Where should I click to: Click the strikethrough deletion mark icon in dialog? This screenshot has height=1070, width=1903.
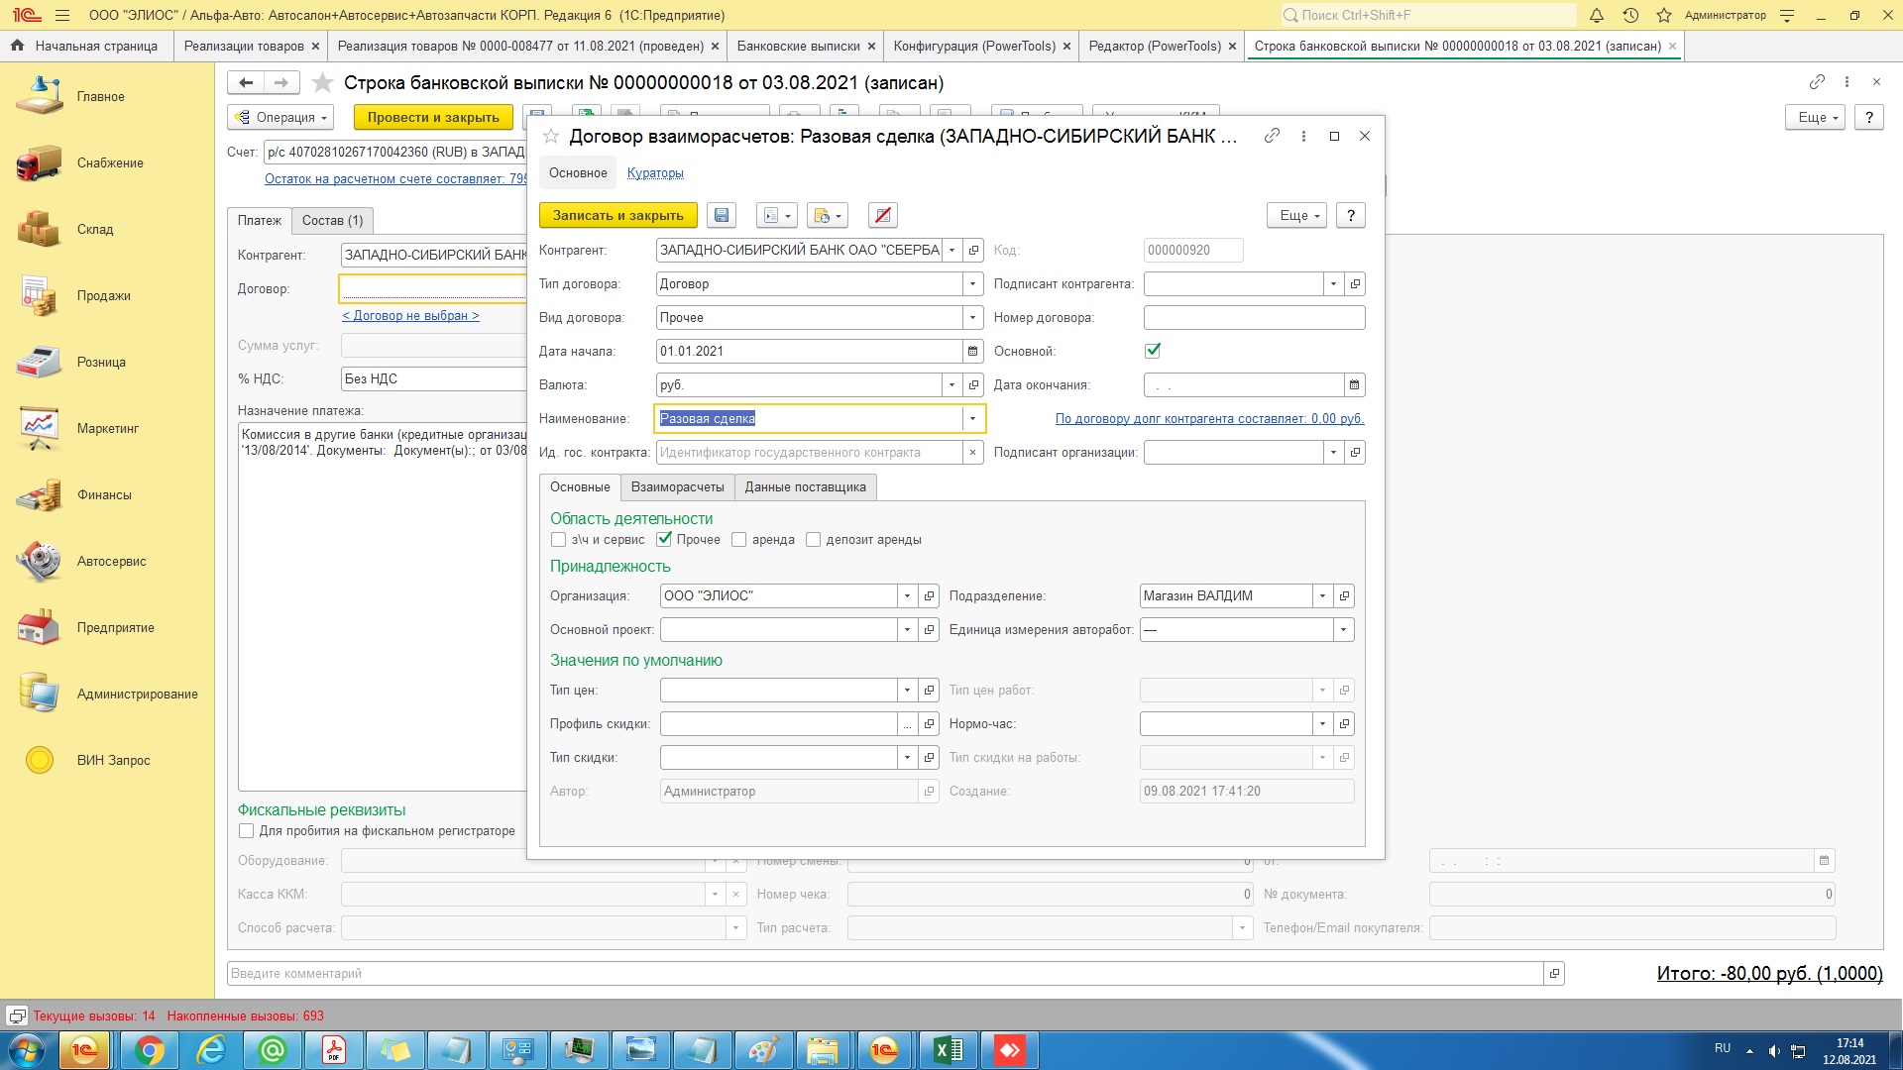click(883, 215)
